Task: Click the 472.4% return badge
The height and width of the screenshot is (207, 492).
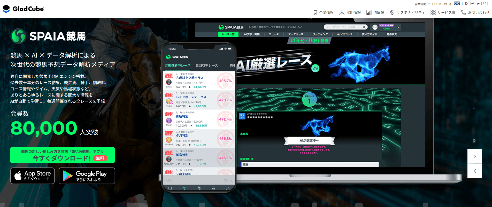Action: pos(225,120)
